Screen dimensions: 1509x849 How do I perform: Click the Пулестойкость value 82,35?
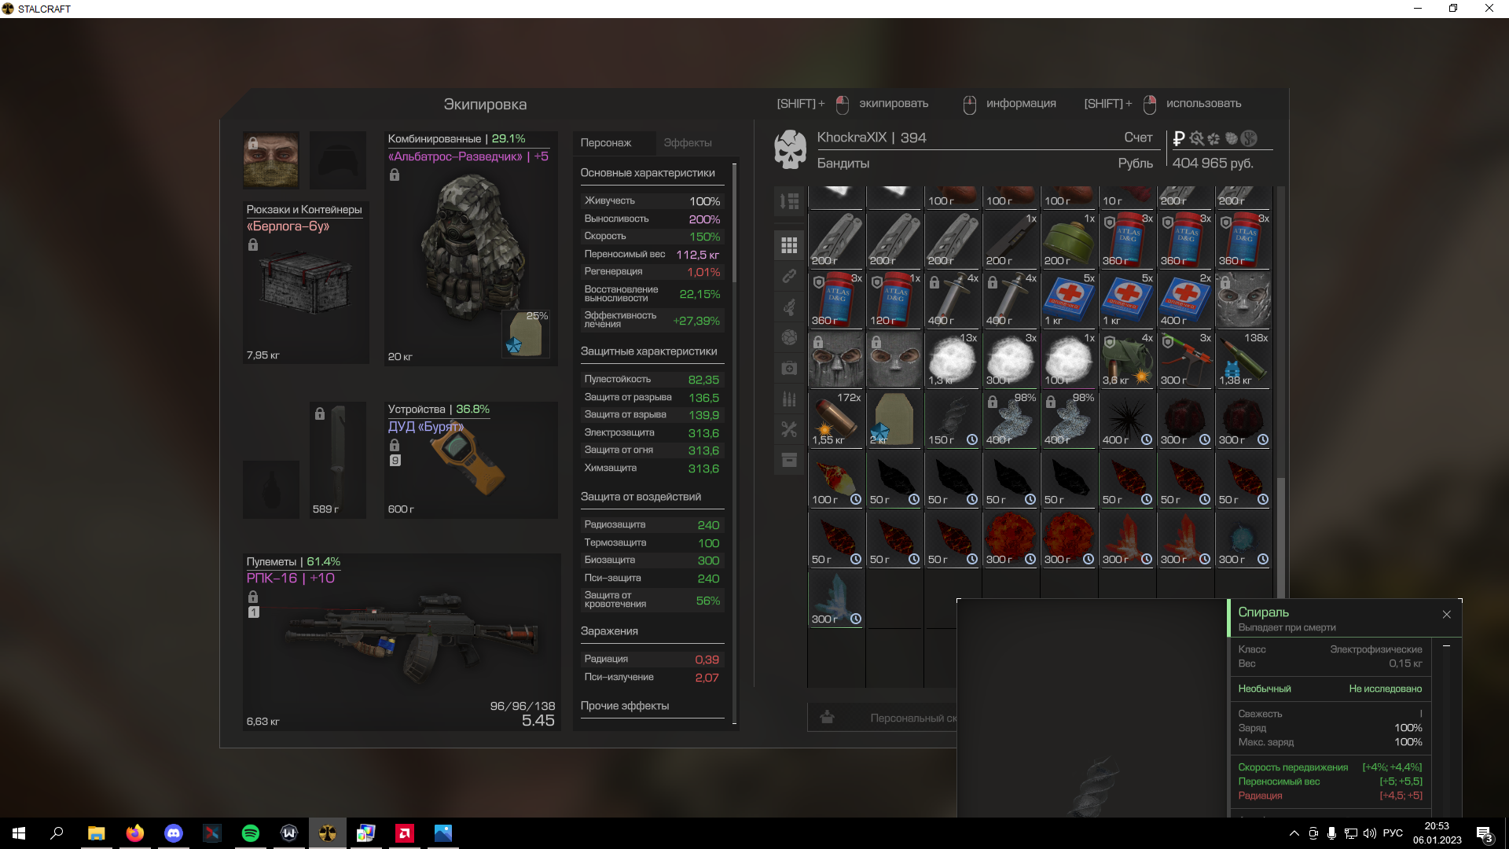703,380
